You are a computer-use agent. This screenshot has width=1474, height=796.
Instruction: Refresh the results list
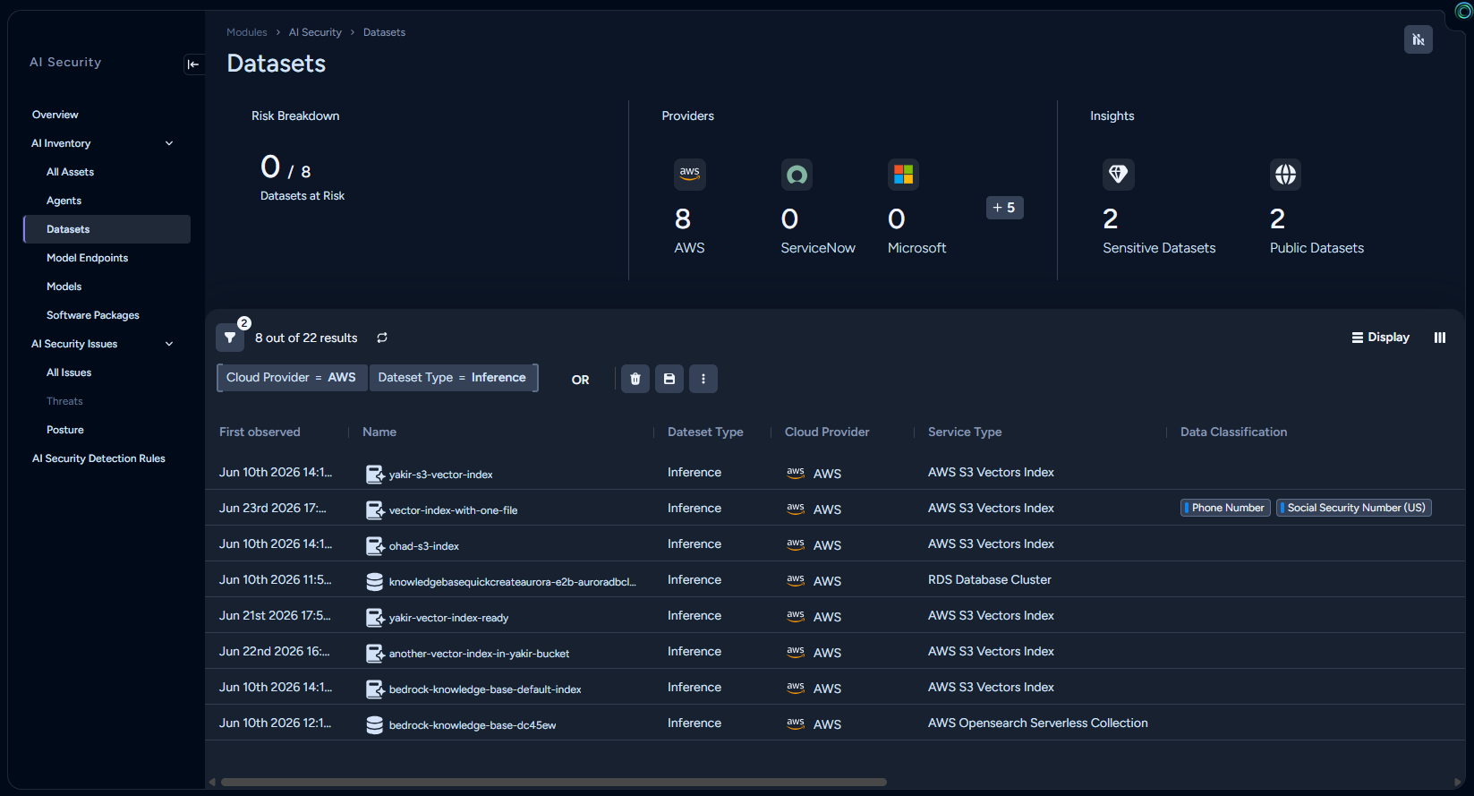(382, 338)
